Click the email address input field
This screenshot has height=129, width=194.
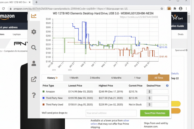(x=111, y=113)
